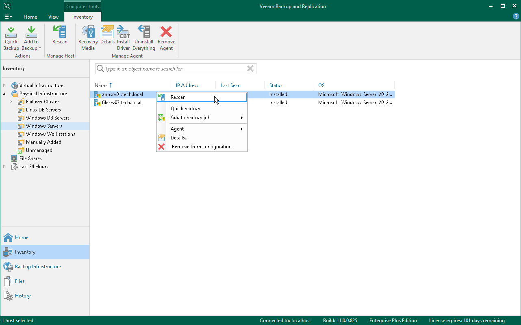Click the Remove Agent ribbon icon
Image resolution: width=521 pixels, height=325 pixels.
(x=166, y=38)
